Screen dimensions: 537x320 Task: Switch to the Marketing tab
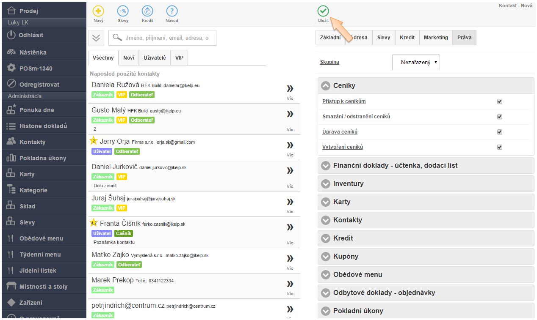click(436, 38)
